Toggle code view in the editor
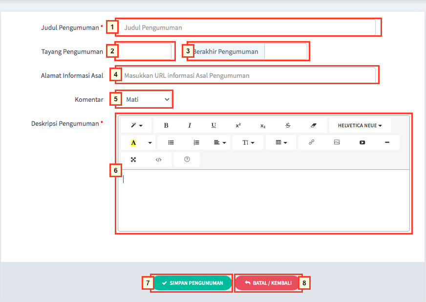 coord(158,160)
